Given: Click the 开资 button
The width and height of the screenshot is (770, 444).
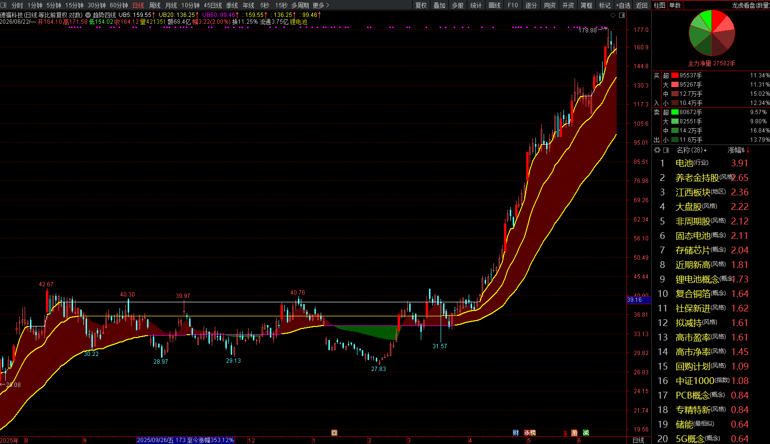Looking at the screenshot, I should click(x=568, y=5).
